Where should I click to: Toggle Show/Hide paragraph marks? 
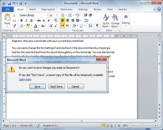pos(97,26)
